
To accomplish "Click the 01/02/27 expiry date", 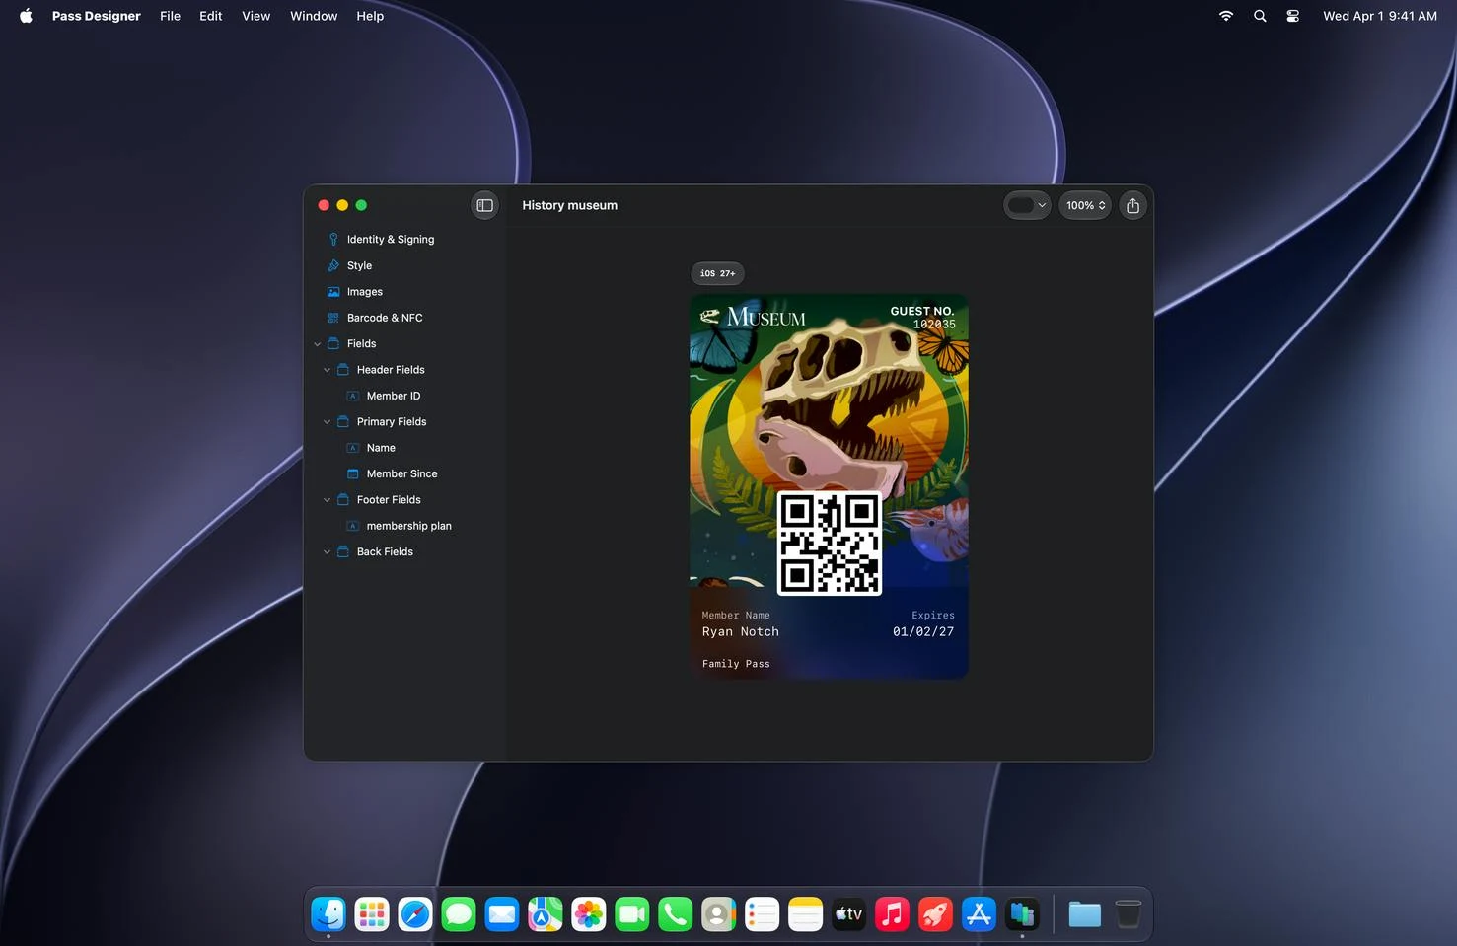I will tap(923, 632).
